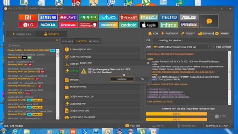Choose the LG brand logo
The height and width of the screenshot is (134, 238).
[28, 25]
